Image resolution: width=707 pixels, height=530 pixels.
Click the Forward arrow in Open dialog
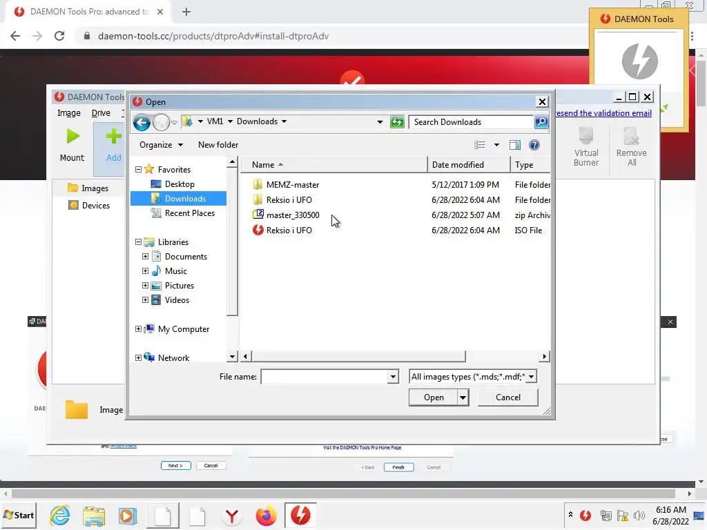[161, 122]
